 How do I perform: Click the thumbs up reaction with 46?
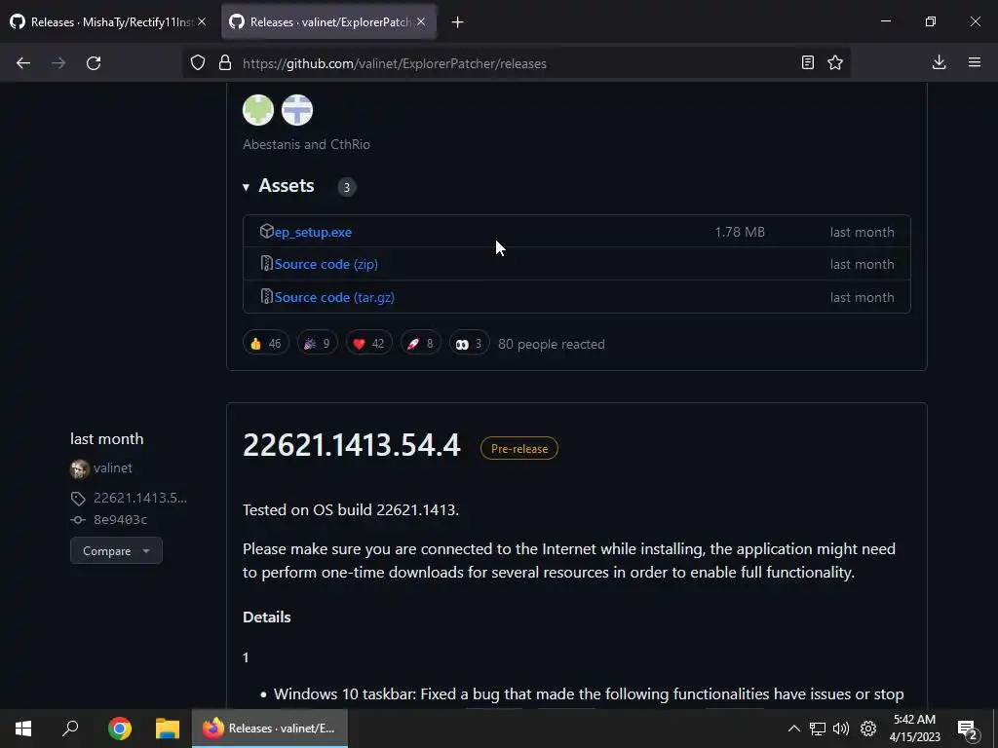click(266, 344)
